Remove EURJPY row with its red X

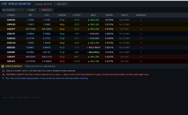click(x=141, y=57)
